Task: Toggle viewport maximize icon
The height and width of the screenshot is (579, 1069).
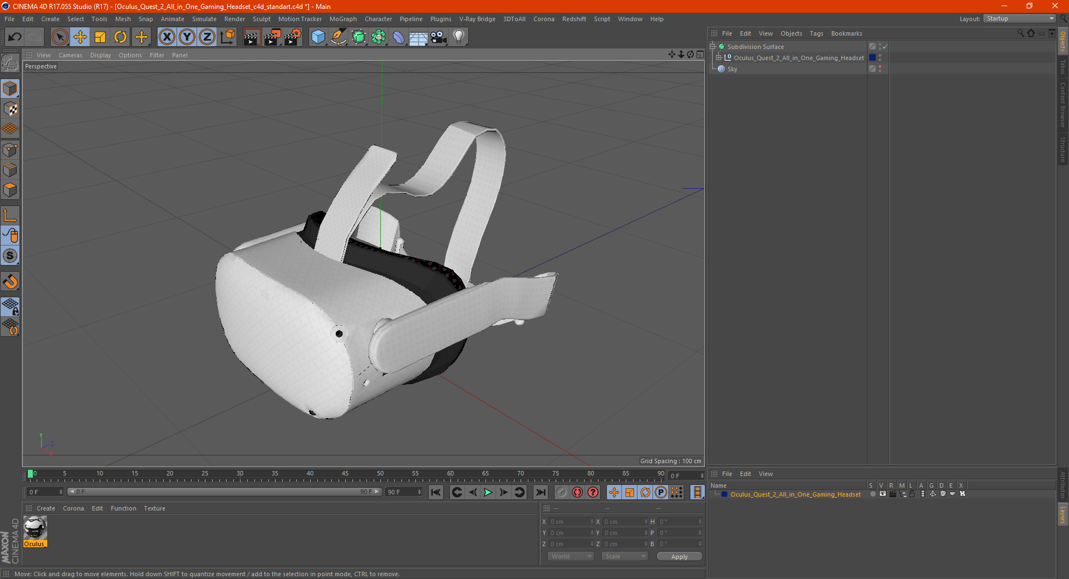Action: click(x=700, y=55)
